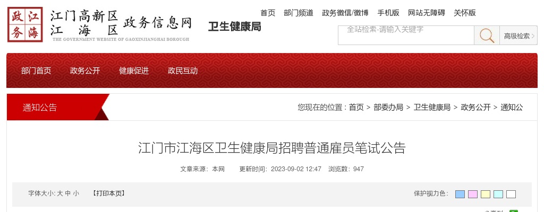Image resolution: width=544 pixels, height=212 pixels.
Task: Go to 健康促进 section
Action: coord(134,70)
